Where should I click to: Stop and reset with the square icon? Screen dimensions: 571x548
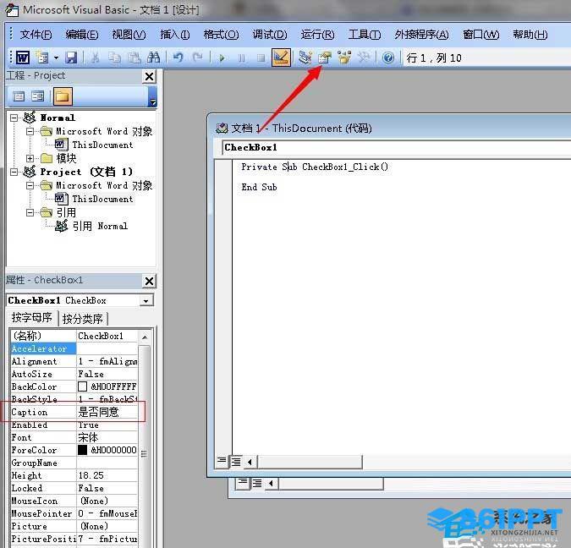261,58
